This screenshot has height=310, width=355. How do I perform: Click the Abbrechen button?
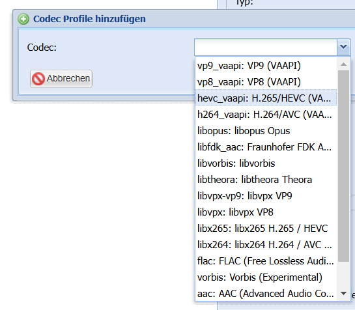[x=61, y=79]
